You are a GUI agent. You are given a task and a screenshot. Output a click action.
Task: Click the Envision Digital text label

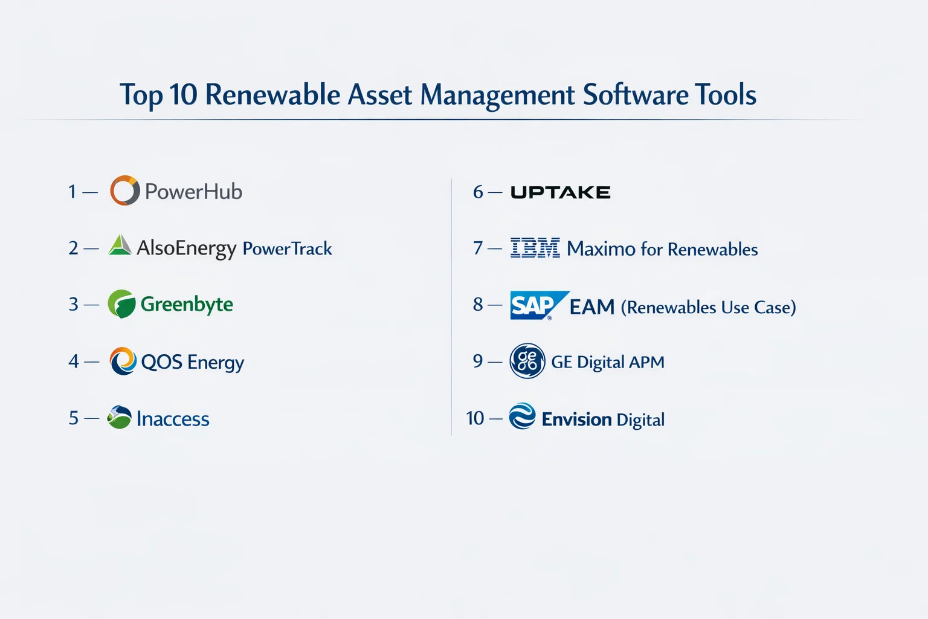603,420
